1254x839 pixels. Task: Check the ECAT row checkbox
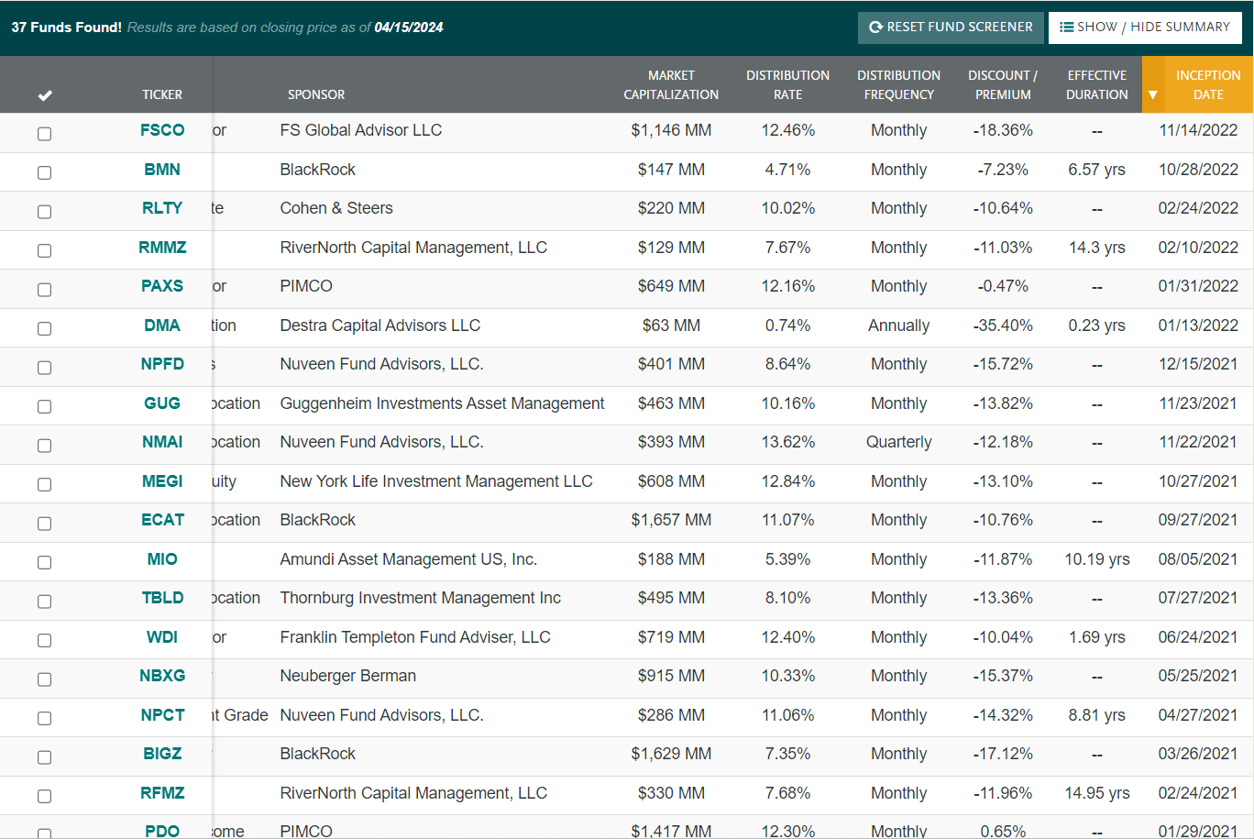[x=44, y=523]
